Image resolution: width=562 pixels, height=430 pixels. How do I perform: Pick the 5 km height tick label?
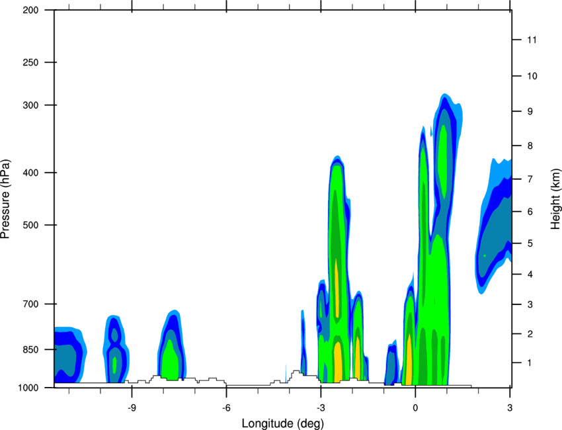pyautogui.click(x=530, y=243)
